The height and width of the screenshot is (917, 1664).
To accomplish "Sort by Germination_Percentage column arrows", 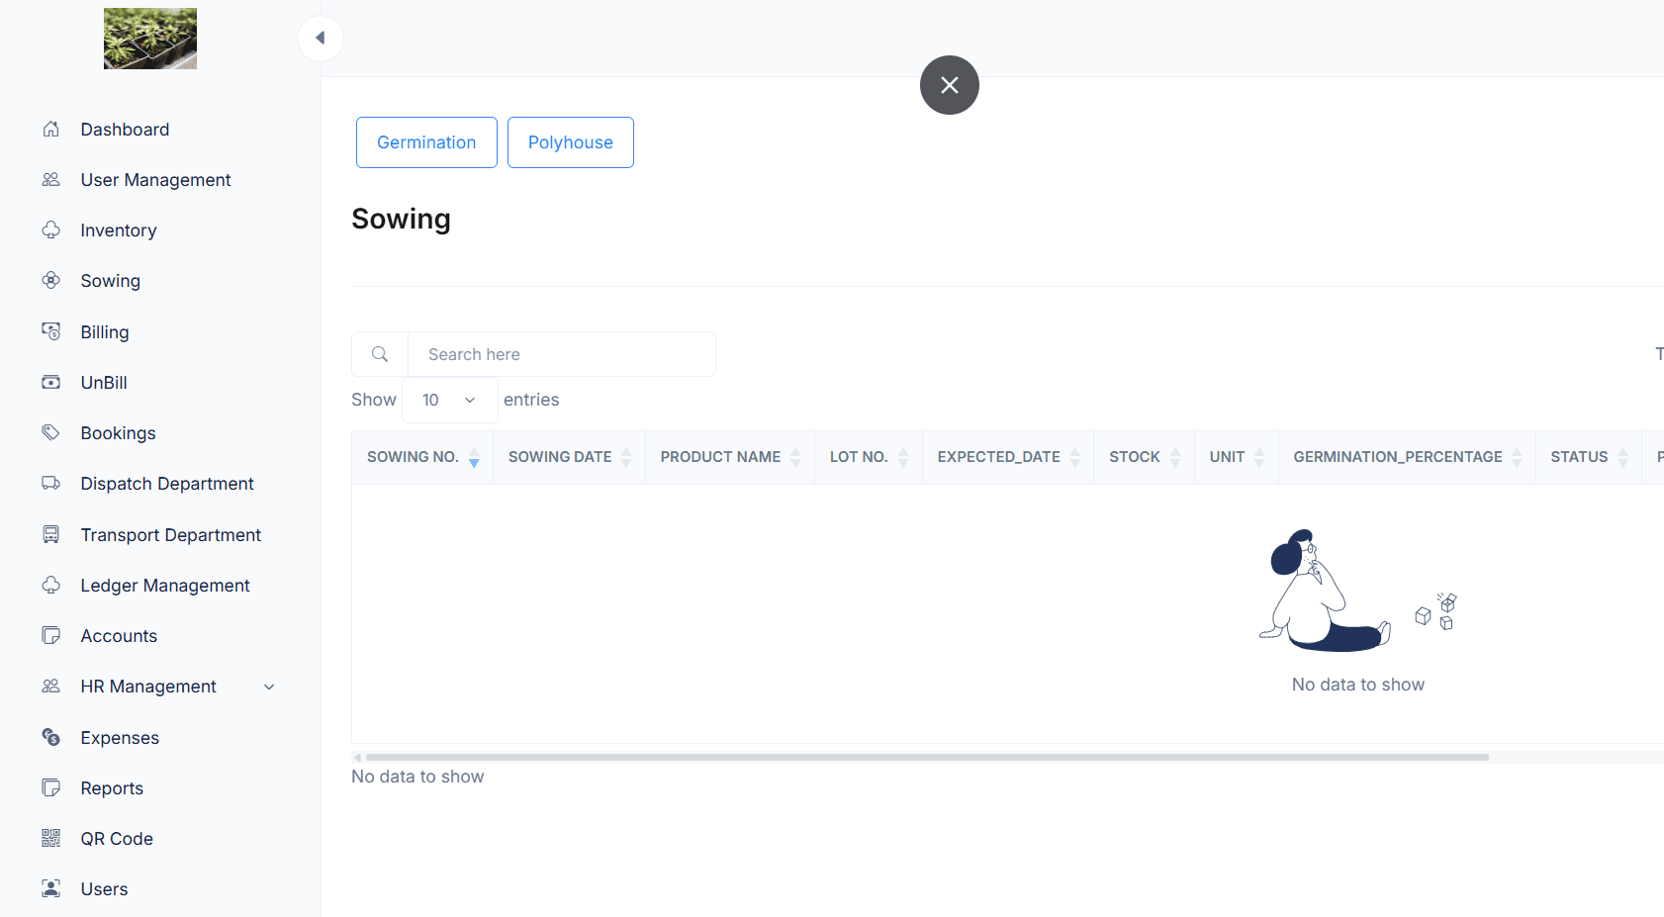I will (1517, 457).
